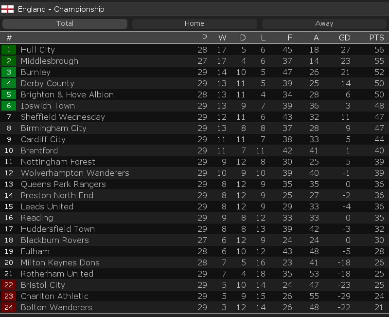This screenshot has height=317, width=389.
Task: Click on Sheffield Wednesday team name
Action: point(63,117)
